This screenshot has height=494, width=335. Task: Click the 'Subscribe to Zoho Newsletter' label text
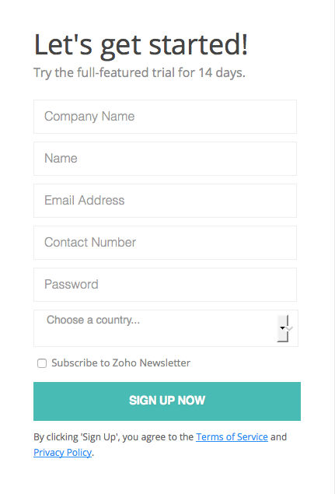121,363
